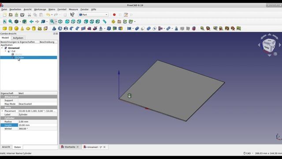The height and width of the screenshot is (159, 282).
Task: Open the Part workbench selector dropdown
Action: [93, 15]
